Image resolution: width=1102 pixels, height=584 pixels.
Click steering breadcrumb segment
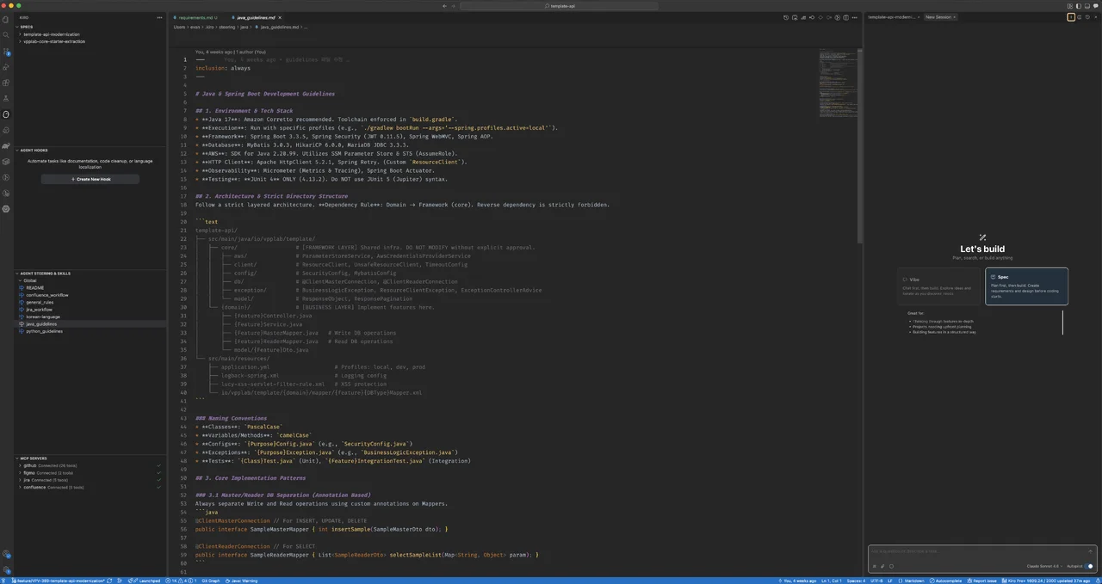coord(226,27)
